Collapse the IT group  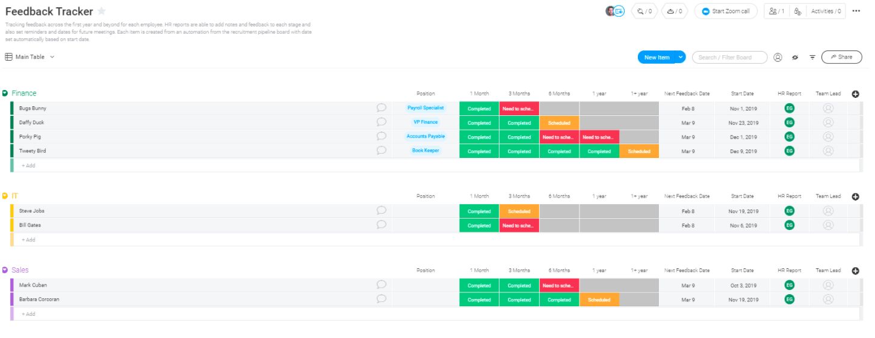click(x=5, y=196)
